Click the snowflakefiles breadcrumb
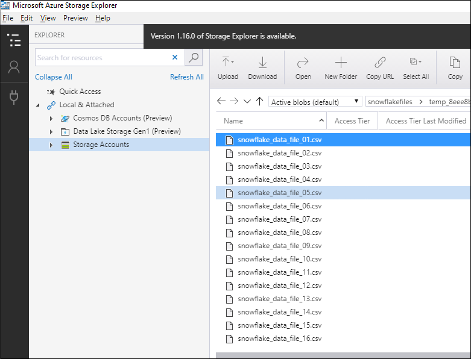This screenshot has width=471, height=359. pyautogui.click(x=390, y=102)
